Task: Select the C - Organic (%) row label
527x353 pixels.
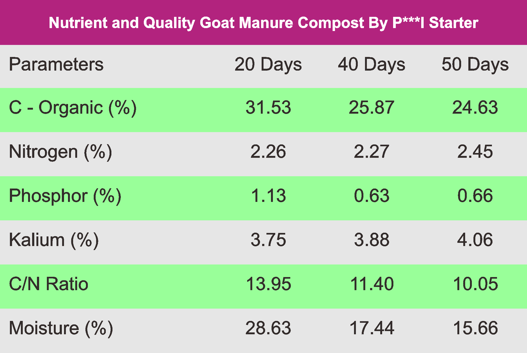Action: [73, 108]
